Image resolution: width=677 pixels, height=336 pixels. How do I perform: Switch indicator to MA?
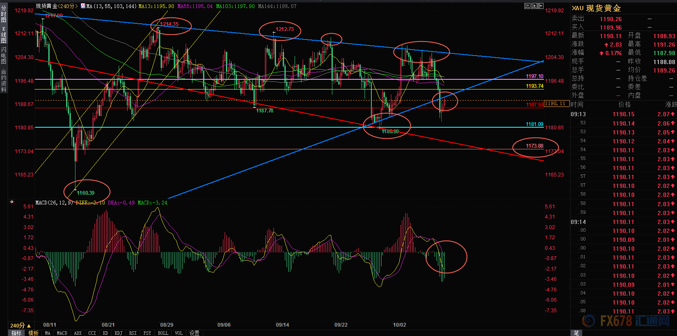tap(47, 333)
